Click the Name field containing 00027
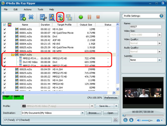Image resolution: width=167 pixels, height=126 pixels. 146,27
